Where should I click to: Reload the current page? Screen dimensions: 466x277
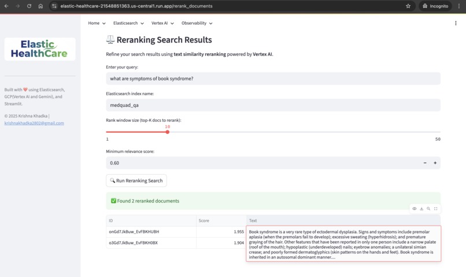point(29,6)
